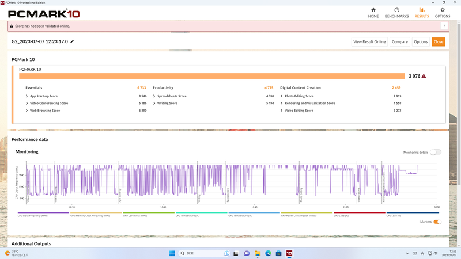Click the score warning triangle icon
Viewport: 461px width, 259px height.
click(424, 76)
